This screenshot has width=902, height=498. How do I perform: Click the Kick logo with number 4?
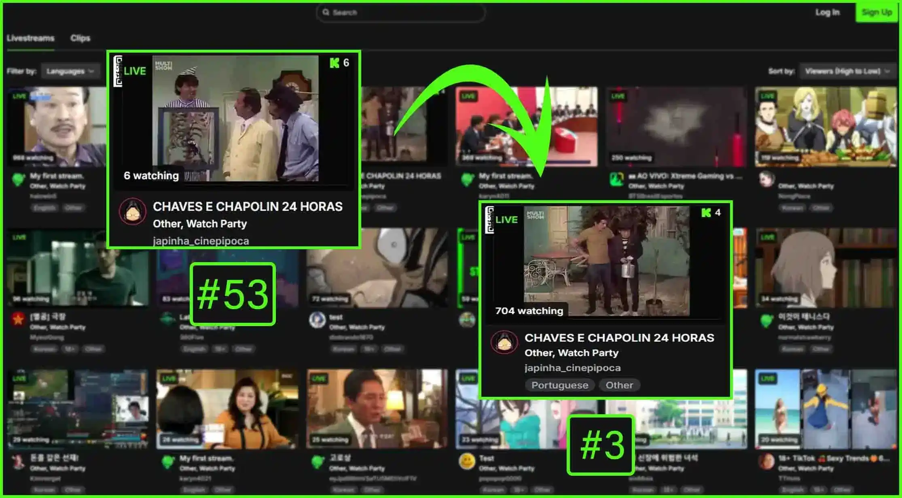pos(706,213)
